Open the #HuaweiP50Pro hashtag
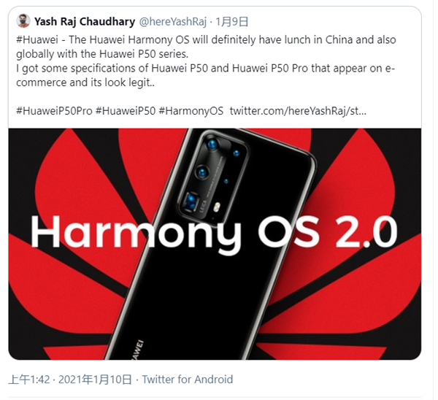The height and width of the screenshot is (400, 438). (x=54, y=111)
